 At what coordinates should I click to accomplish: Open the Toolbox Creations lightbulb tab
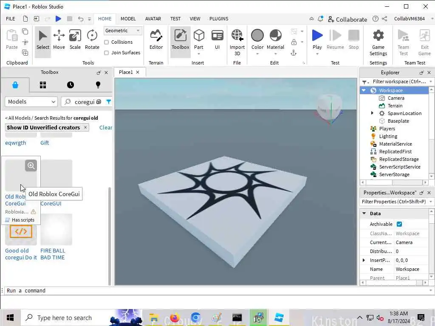(x=98, y=85)
